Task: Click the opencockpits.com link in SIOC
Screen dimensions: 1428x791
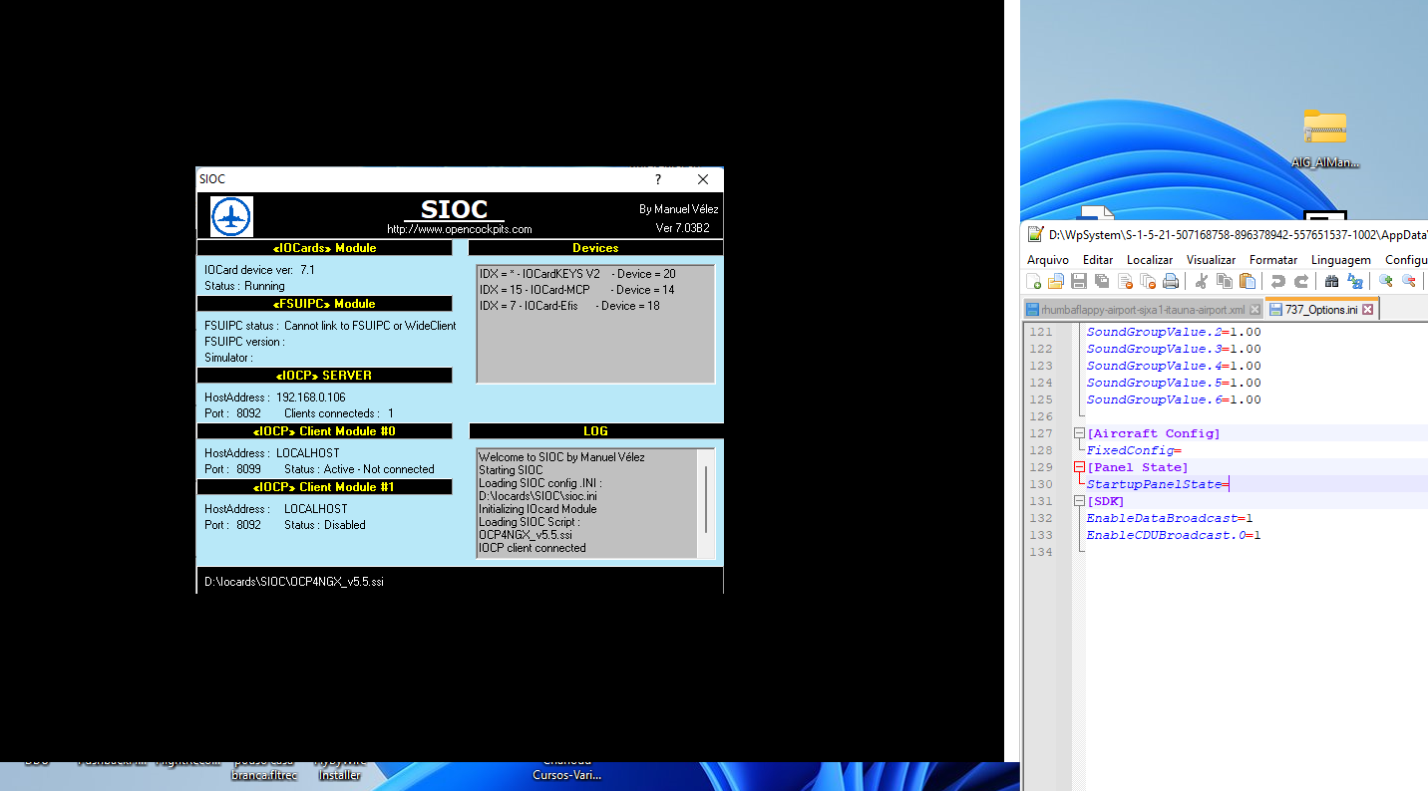Action: tap(460, 229)
